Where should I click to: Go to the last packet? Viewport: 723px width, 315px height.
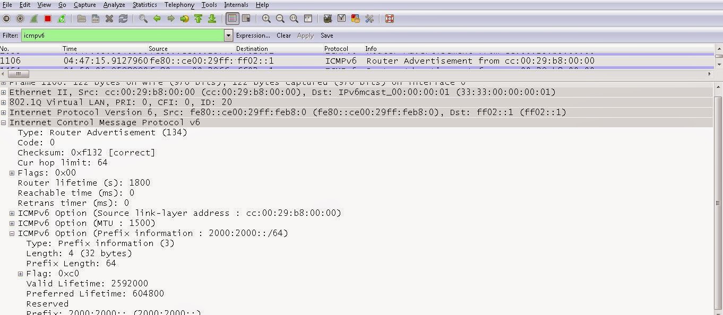[x=212, y=19]
